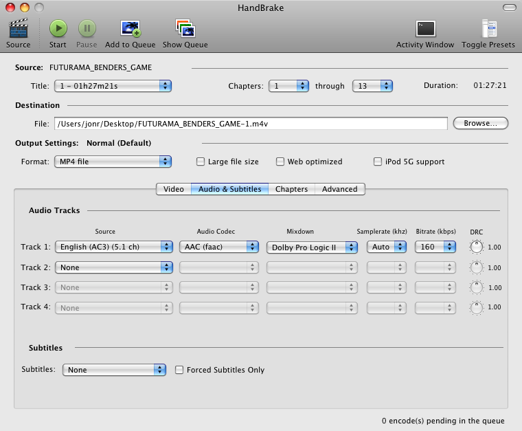Open the starting chapter dropdown showing 1
The height and width of the screenshot is (431, 522).
click(x=288, y=86)
